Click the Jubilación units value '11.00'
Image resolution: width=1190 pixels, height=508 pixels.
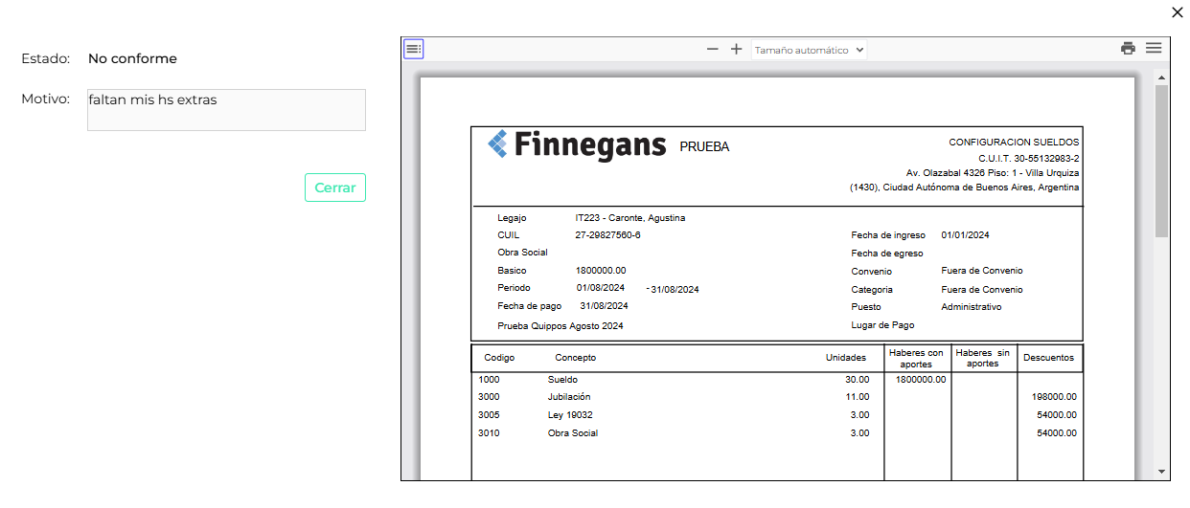tap(858, 397)
